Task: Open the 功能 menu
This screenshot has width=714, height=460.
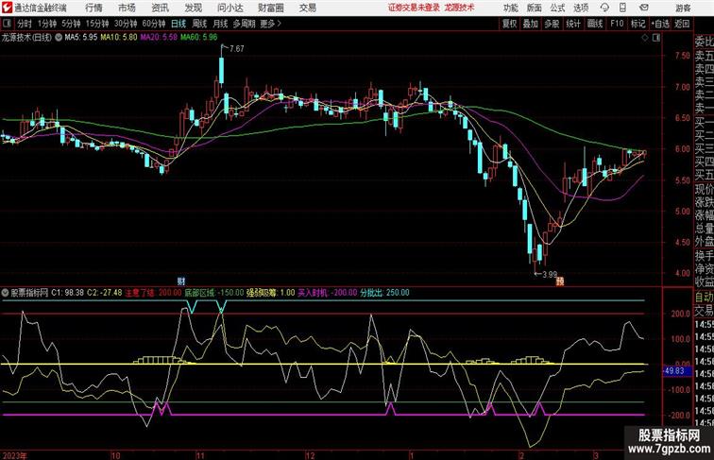Action: click(x=510, y=8)
